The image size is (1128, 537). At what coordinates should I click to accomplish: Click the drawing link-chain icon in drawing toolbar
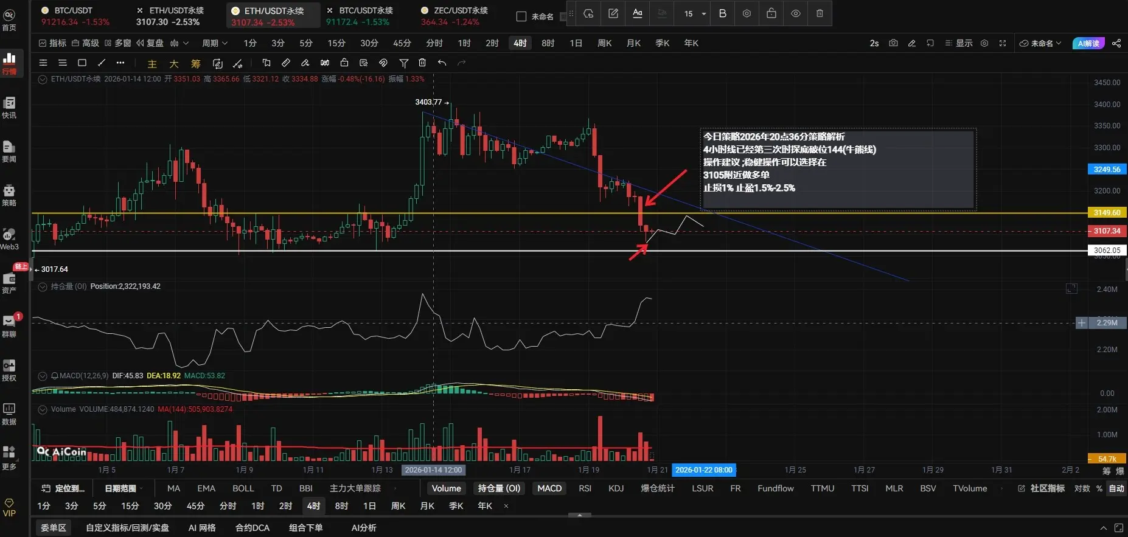tap(383, 63)
